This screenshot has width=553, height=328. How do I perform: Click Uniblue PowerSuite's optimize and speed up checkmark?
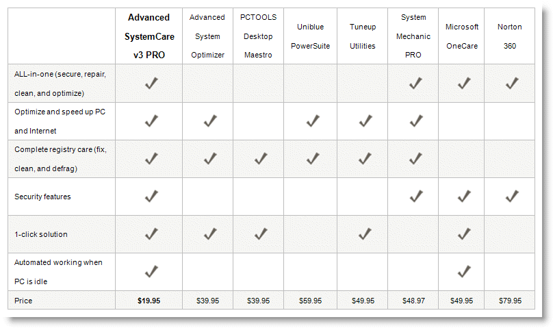pyautogui.click(x=313, y=121)
